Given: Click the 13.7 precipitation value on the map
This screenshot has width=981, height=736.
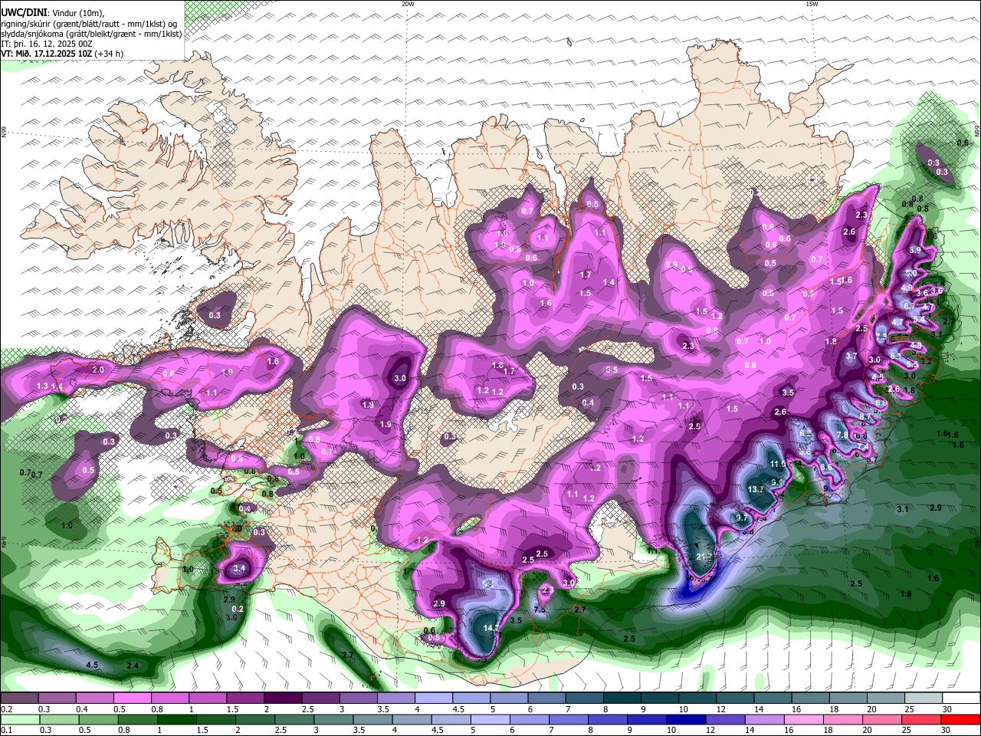Looking at the screenshot, I should [756, 490].
